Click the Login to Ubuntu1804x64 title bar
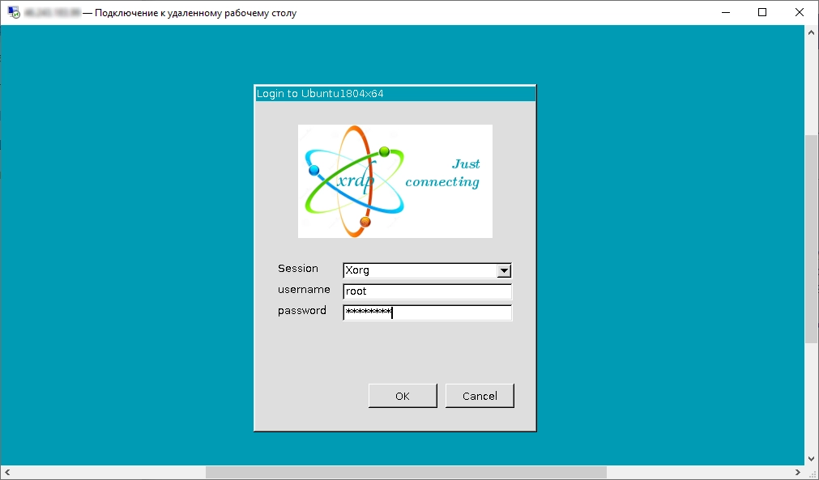Viewport: 819px width, 480px height. [x=395, y=94]
